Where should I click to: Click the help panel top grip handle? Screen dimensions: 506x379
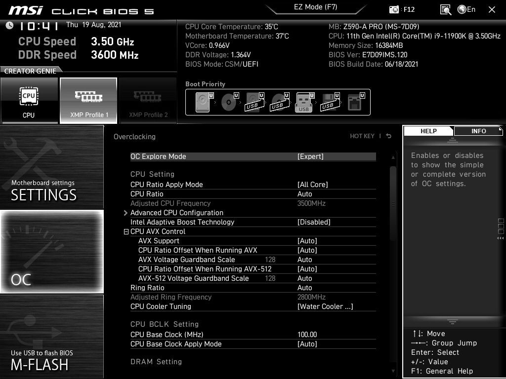pyautogui.click(x=453, y=140)
